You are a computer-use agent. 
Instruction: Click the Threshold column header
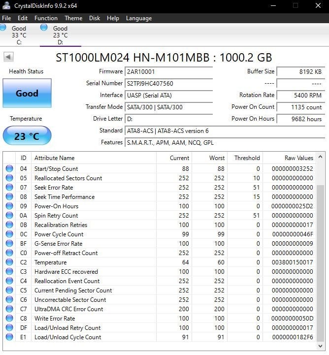pos(245,158)
